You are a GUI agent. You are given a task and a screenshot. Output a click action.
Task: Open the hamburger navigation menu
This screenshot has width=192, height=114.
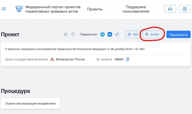pyautogui.click(x=4, y=9)
